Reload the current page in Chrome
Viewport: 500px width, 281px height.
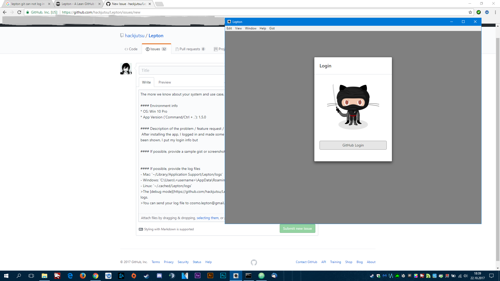coord(19,12)
